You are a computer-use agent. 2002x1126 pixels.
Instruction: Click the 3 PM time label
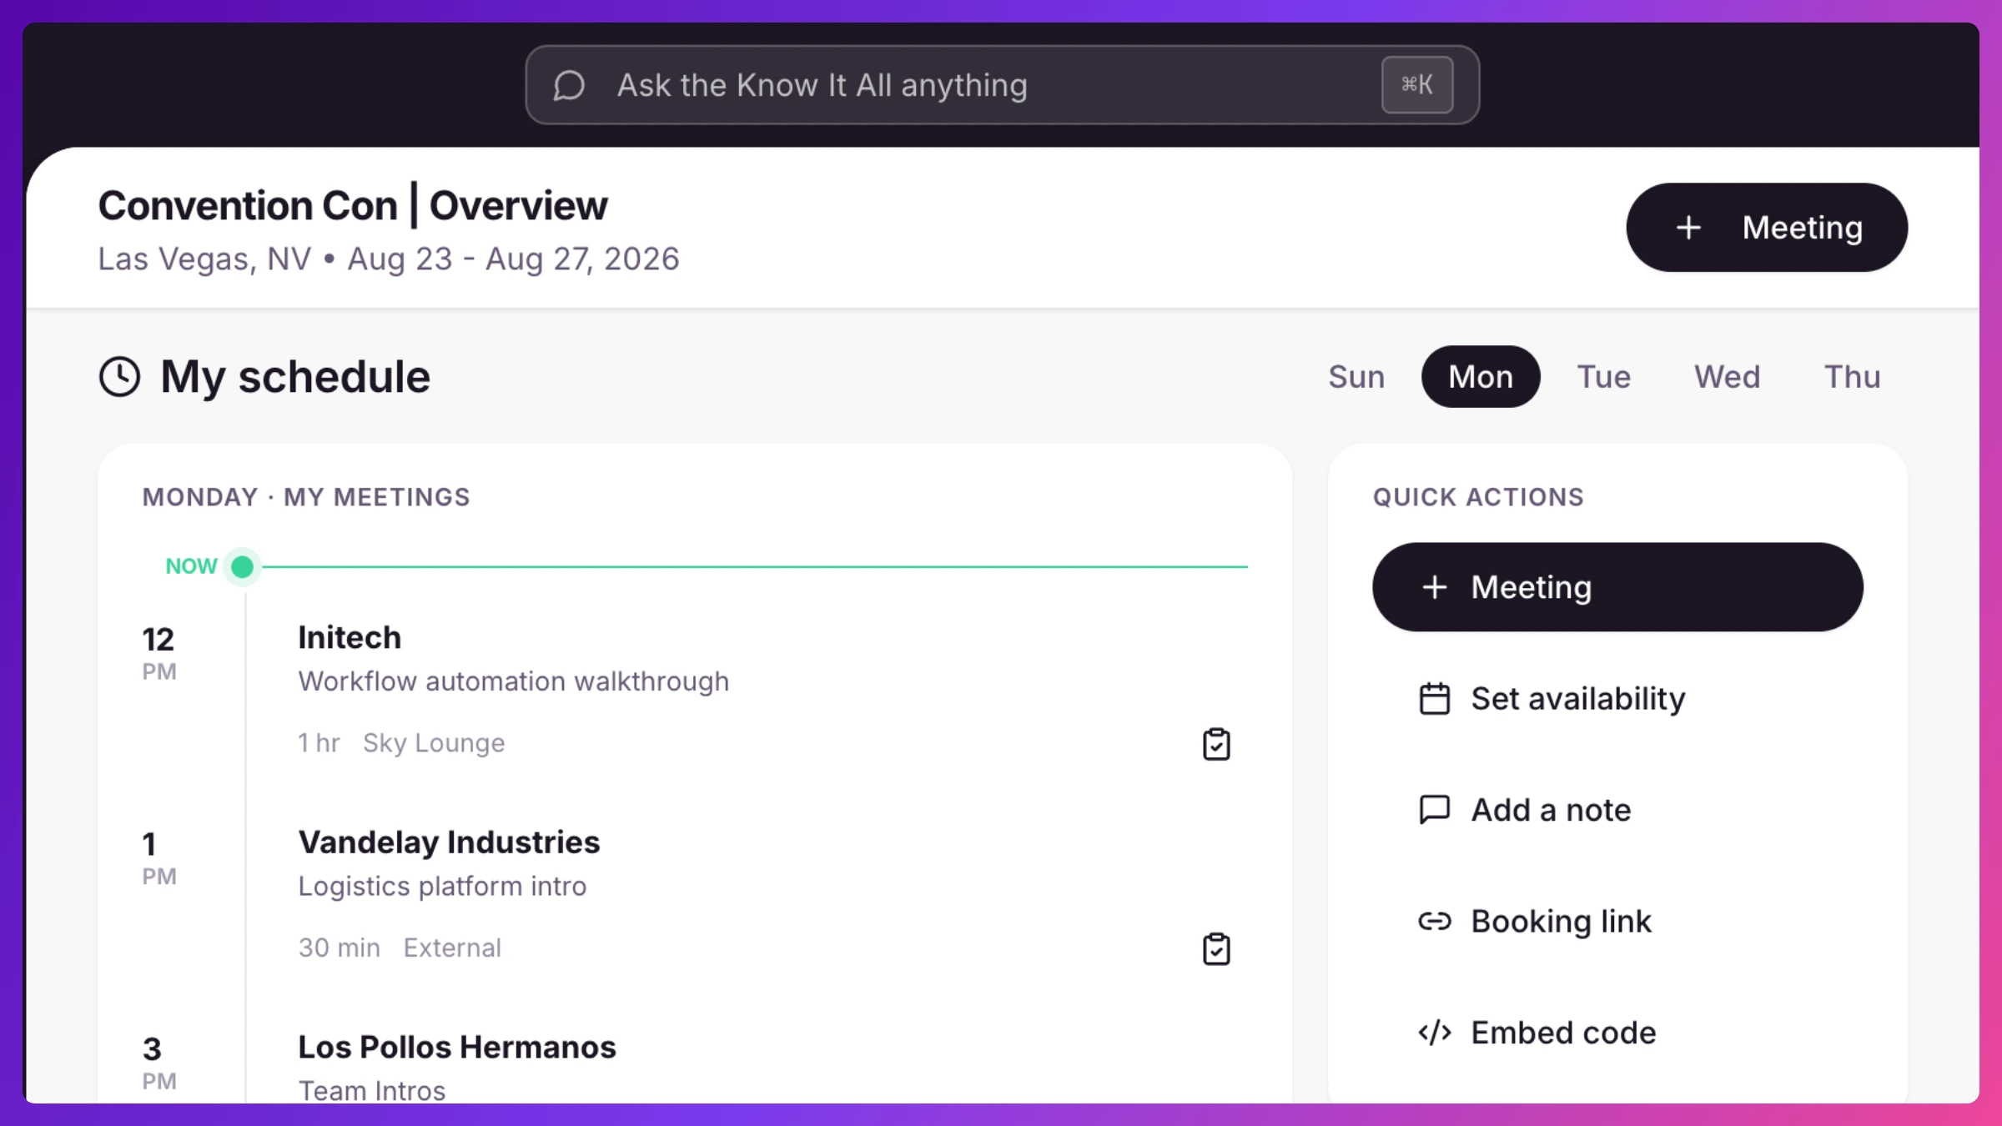[158, 1063]
